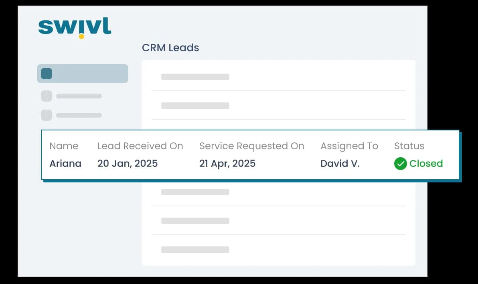
Task: Click the Service Requested On column header
Action: click(x=251, y=146)
